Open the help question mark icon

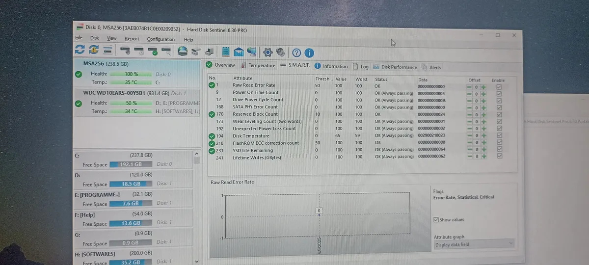(x=296, y=53)
